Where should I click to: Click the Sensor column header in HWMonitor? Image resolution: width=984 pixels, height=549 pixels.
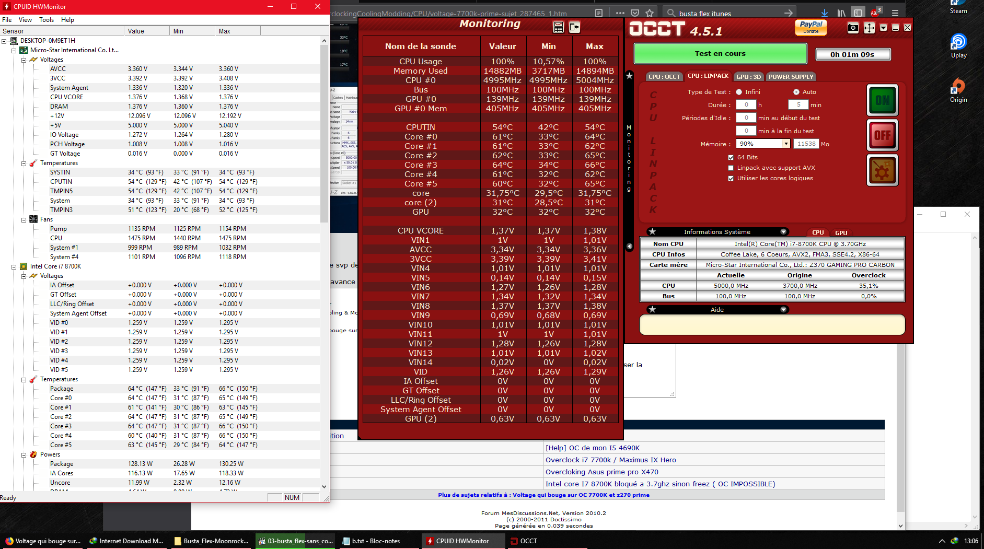pyautogui.click(x=62, y=31)
